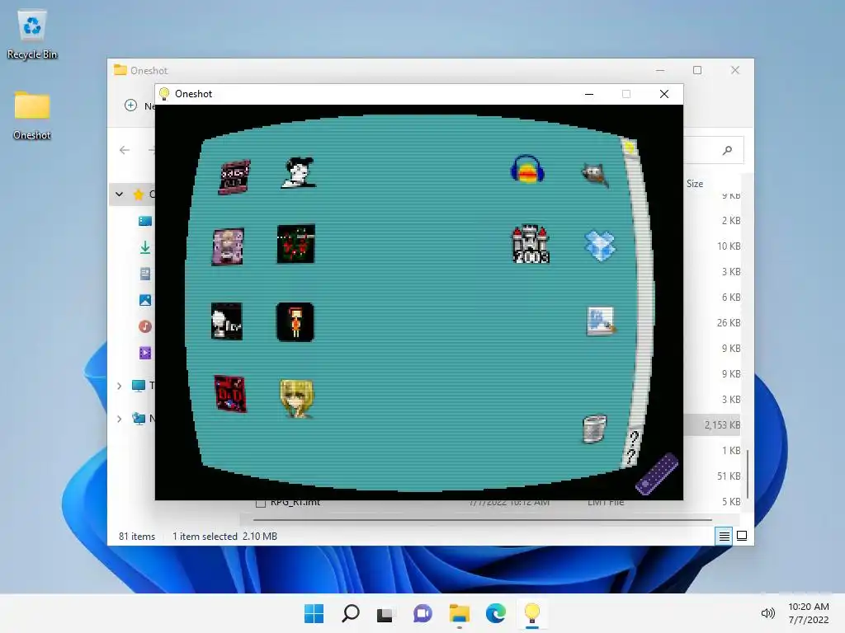Open File Explorer from the taskbar
The height and width of the screenshot is (633, 845).
click(x=459, y=613)
